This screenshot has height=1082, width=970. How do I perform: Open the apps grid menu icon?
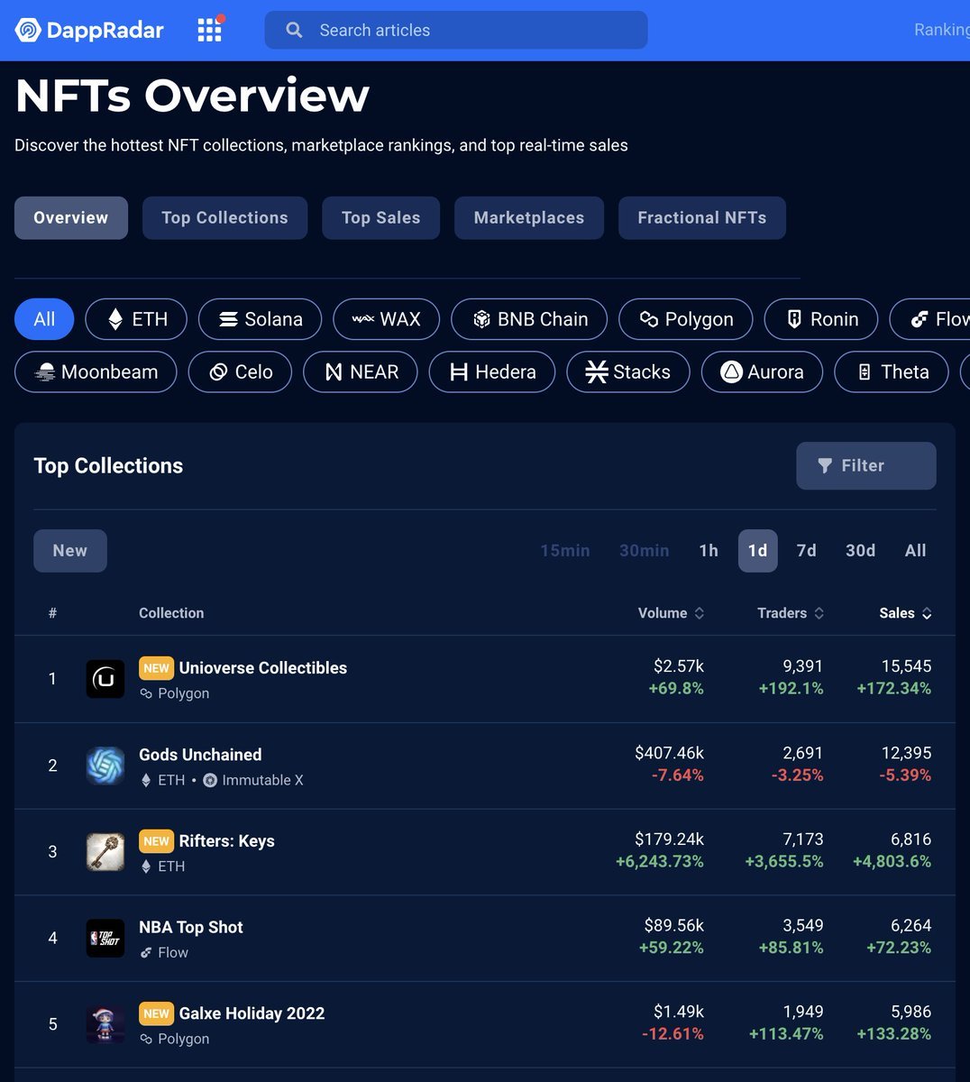pyautogui.click(x=209, y=30)
